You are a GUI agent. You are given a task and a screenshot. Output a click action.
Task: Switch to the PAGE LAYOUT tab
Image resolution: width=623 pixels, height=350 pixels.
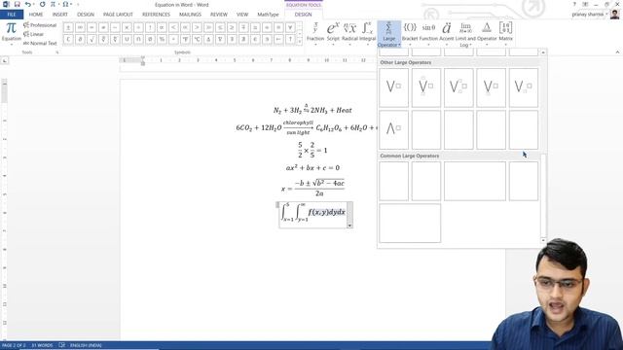(118, 15)
